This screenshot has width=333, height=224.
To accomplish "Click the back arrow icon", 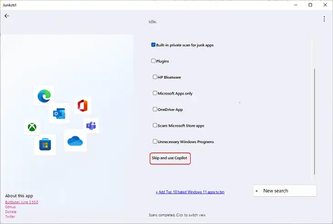I will 7,16.
